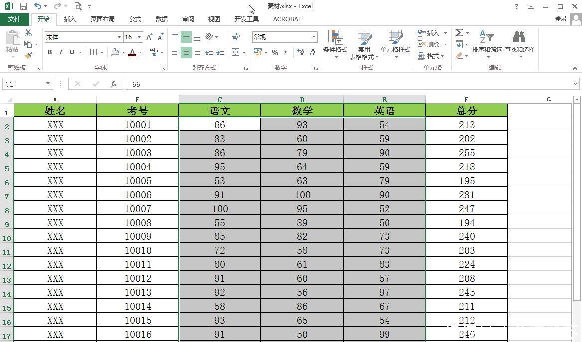Click the percent style icon

pos(275,52)
